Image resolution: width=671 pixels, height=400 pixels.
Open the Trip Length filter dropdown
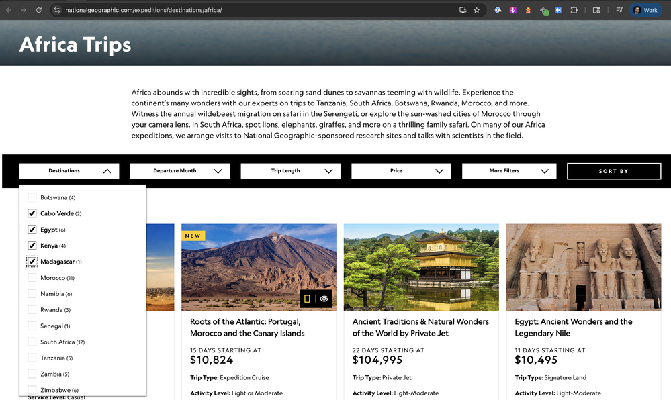290,171
